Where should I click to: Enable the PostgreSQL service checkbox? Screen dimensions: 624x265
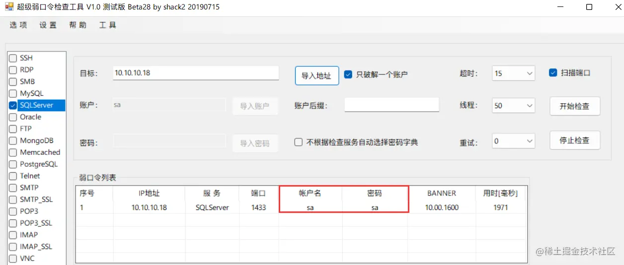coord(13,164)
